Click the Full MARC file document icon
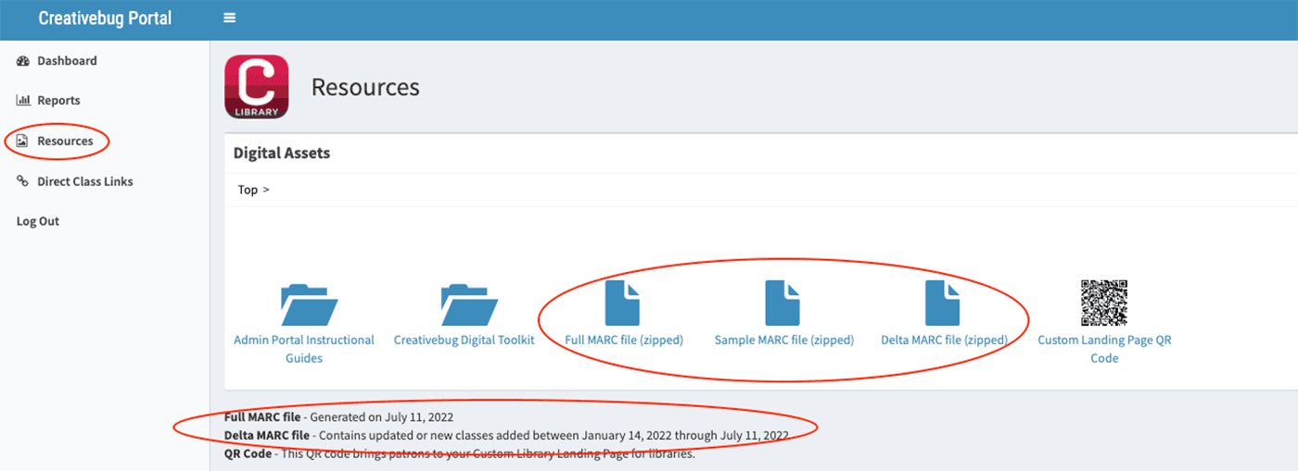1298x471 pixels. (623, 303)
